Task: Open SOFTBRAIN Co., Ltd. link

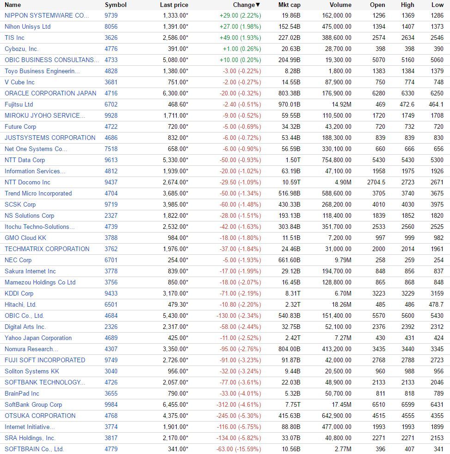Action: coord(34,449)
